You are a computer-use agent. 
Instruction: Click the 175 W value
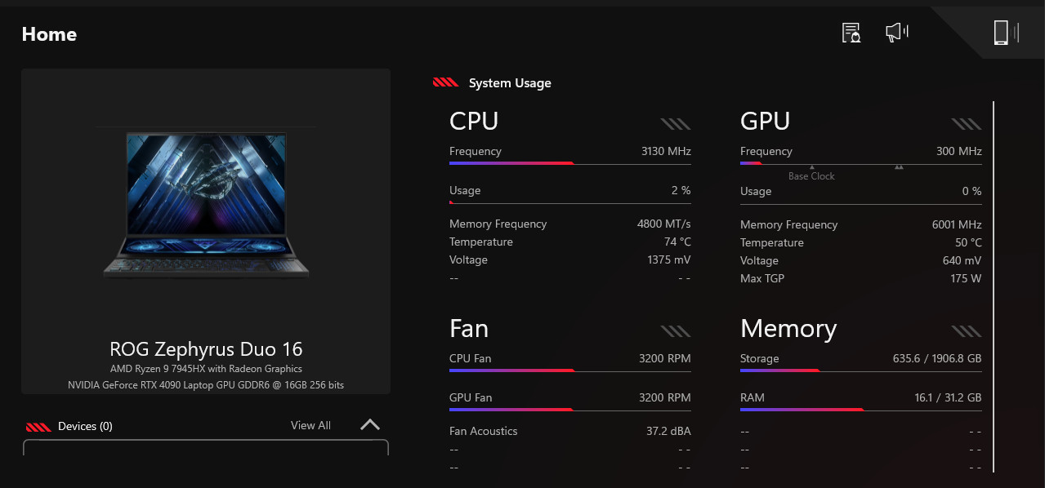pos(966,278)
